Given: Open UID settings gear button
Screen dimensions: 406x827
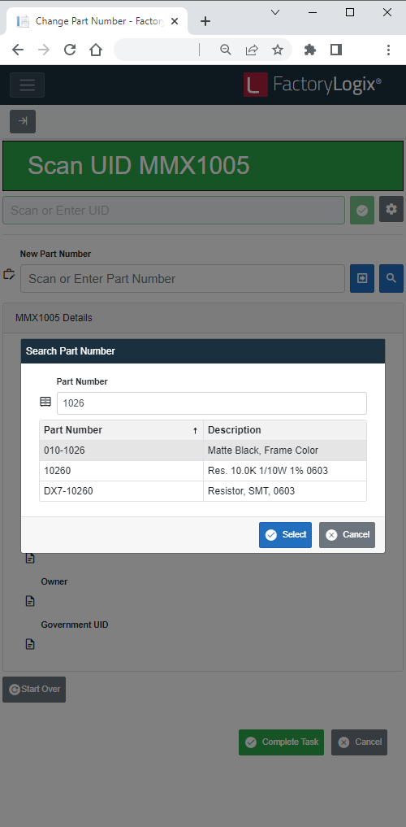Looking at the screenshot, I should [x=391, y=209].
